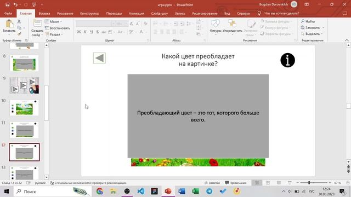Open the Фигуры shapes gallery
The width and height of the screenshot is (351, 197).
pyautogui.click(x=216, y=27)
